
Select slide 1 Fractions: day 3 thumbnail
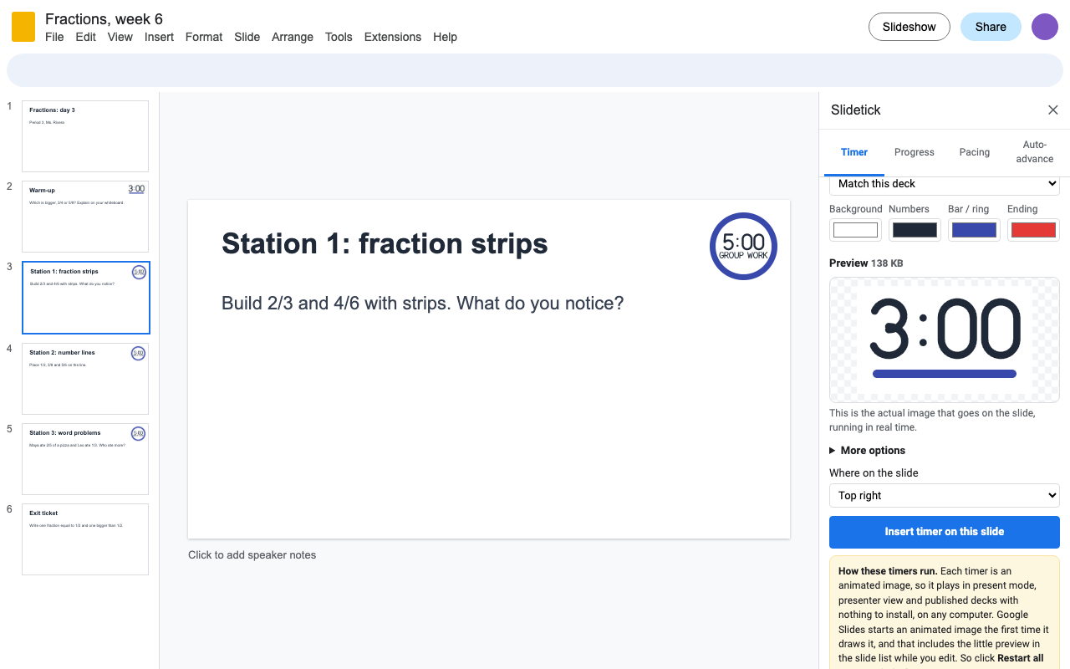85,136
